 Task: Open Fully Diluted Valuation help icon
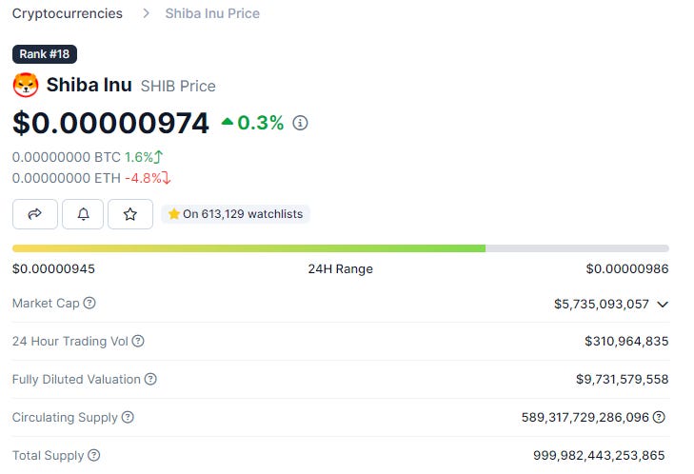click(150, 379)
